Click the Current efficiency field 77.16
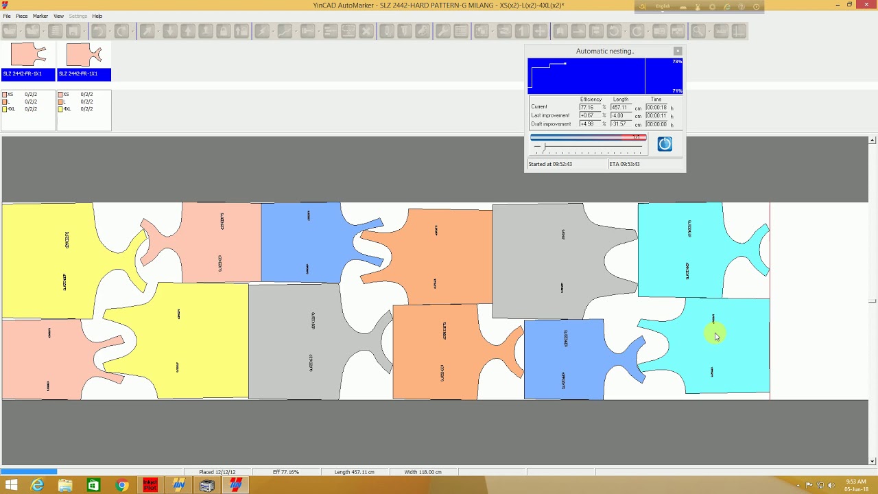This screenshot has width=878, height=494. (x=590, y=107)
